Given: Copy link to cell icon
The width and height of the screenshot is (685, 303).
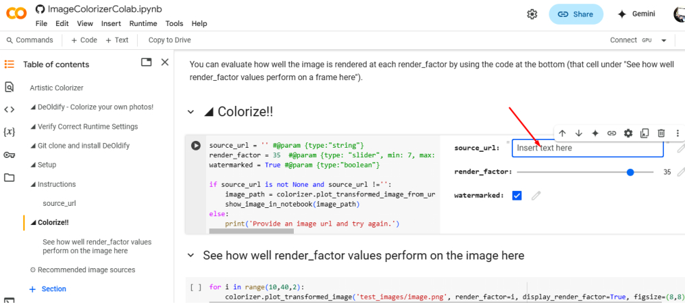Looking at the screenshot, I should [x=612, y=133].
